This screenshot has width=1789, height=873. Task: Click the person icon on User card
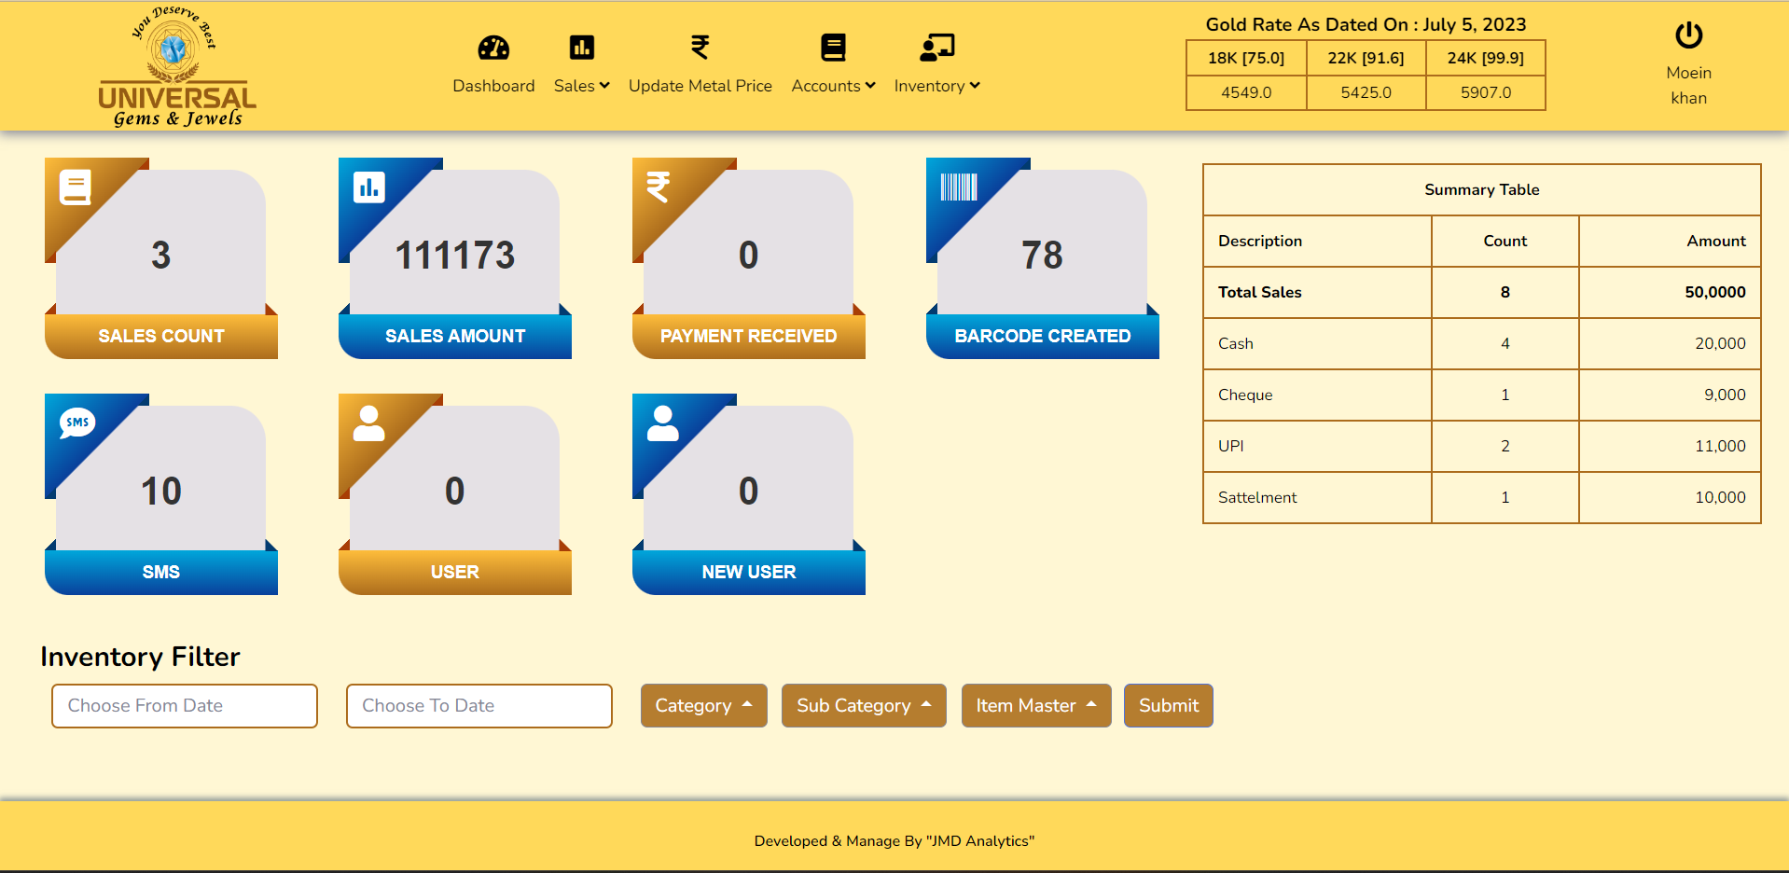pyautogui.click(x=369, y=423)
